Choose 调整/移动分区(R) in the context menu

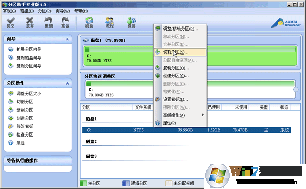[180, 29]
